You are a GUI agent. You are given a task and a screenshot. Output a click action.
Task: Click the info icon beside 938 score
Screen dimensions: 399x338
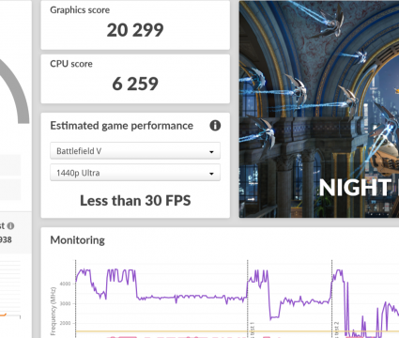tap(10, 225)
